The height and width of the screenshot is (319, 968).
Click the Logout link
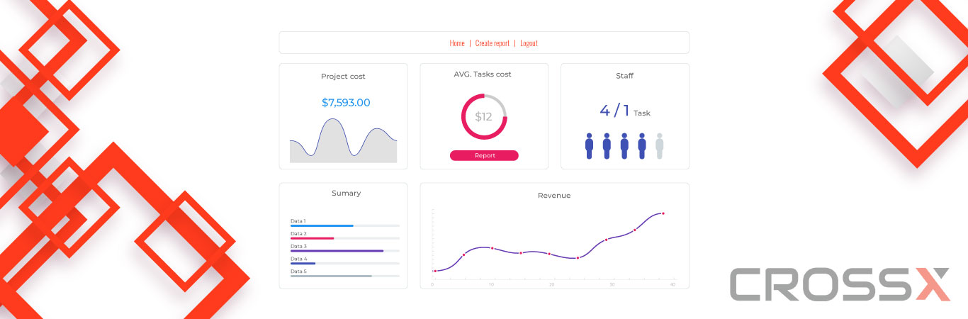point(529,43)
